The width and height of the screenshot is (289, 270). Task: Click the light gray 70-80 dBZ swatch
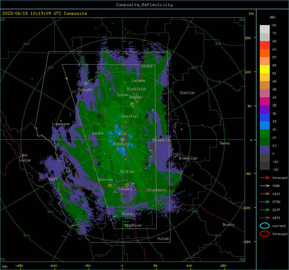(265, 29)
